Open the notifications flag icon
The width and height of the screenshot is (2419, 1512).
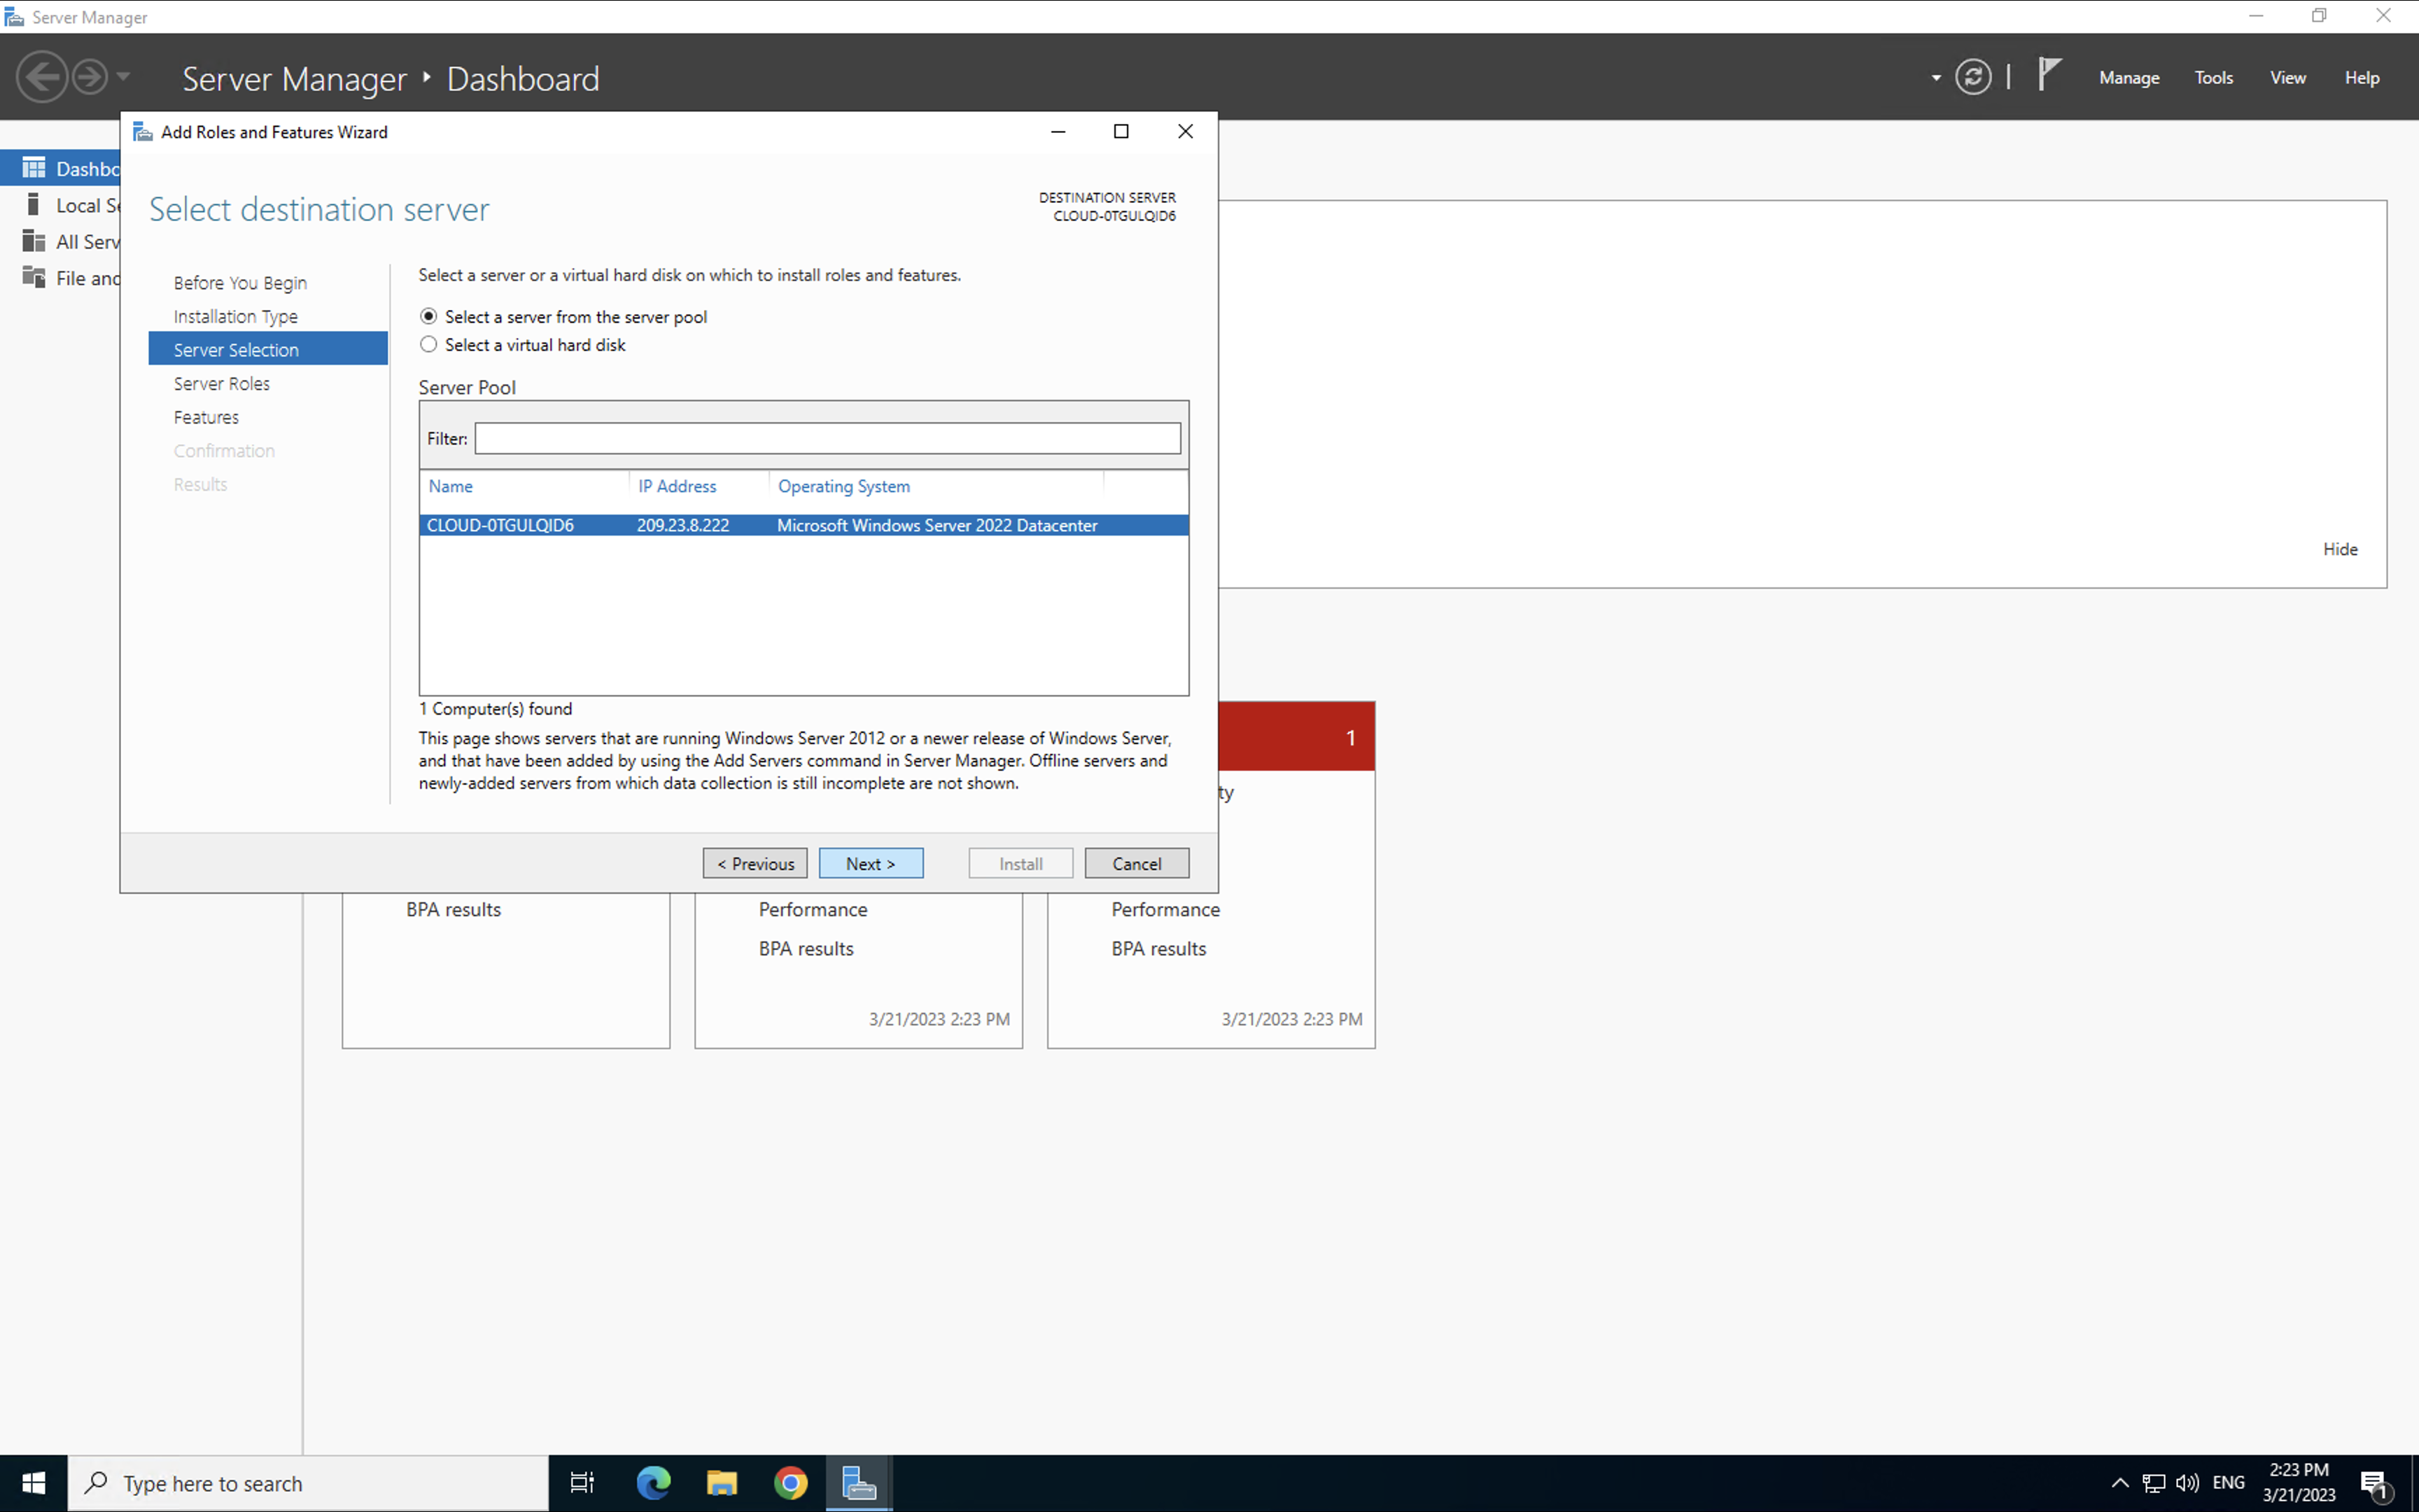pos(2049,75)
